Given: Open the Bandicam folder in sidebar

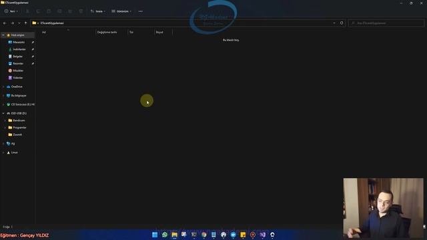Looking at the screenshot, I should point(19,120).
